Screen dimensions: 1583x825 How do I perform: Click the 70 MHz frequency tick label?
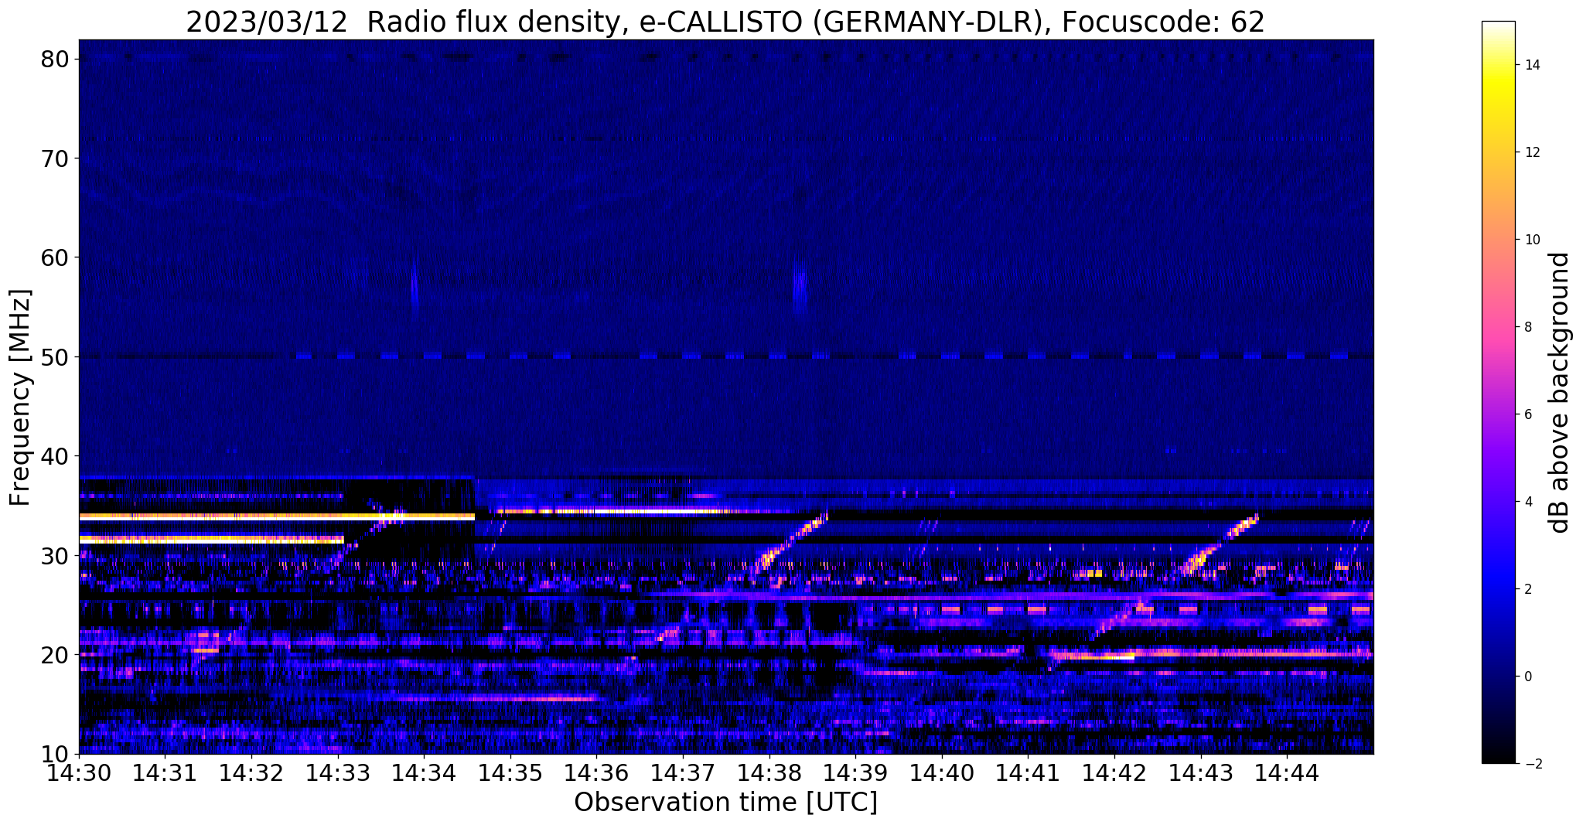(x=56, y=159)
